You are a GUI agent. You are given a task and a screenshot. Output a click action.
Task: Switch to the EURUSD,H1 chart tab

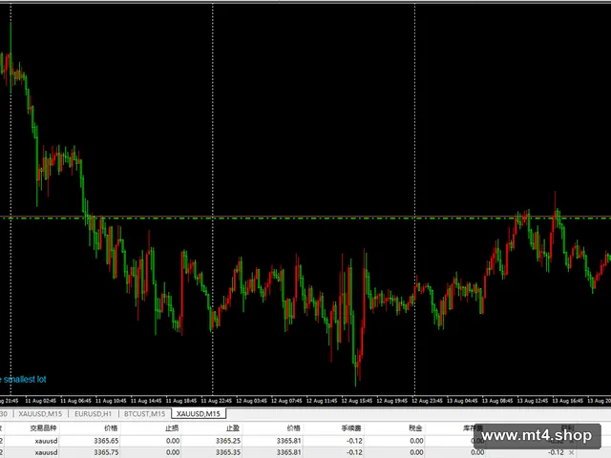[93, 413]
